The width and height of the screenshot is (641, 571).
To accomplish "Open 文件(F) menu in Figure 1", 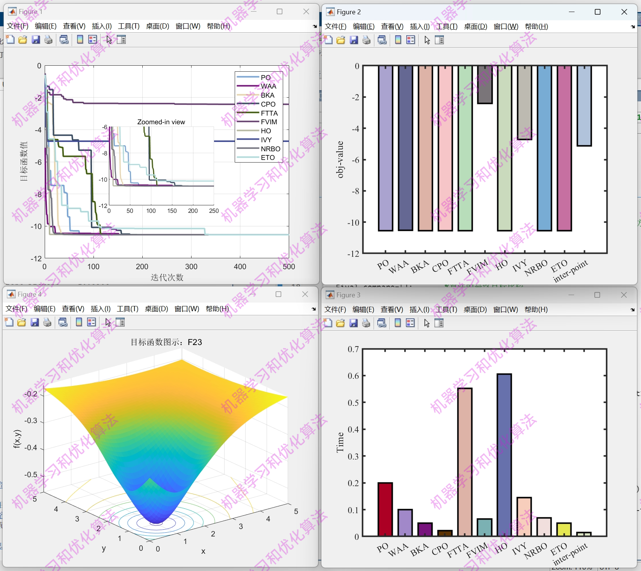I will coord(18,26).
